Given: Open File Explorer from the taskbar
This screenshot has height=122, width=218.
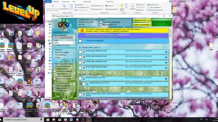Looking at the screenshot, I should (54, 120).
